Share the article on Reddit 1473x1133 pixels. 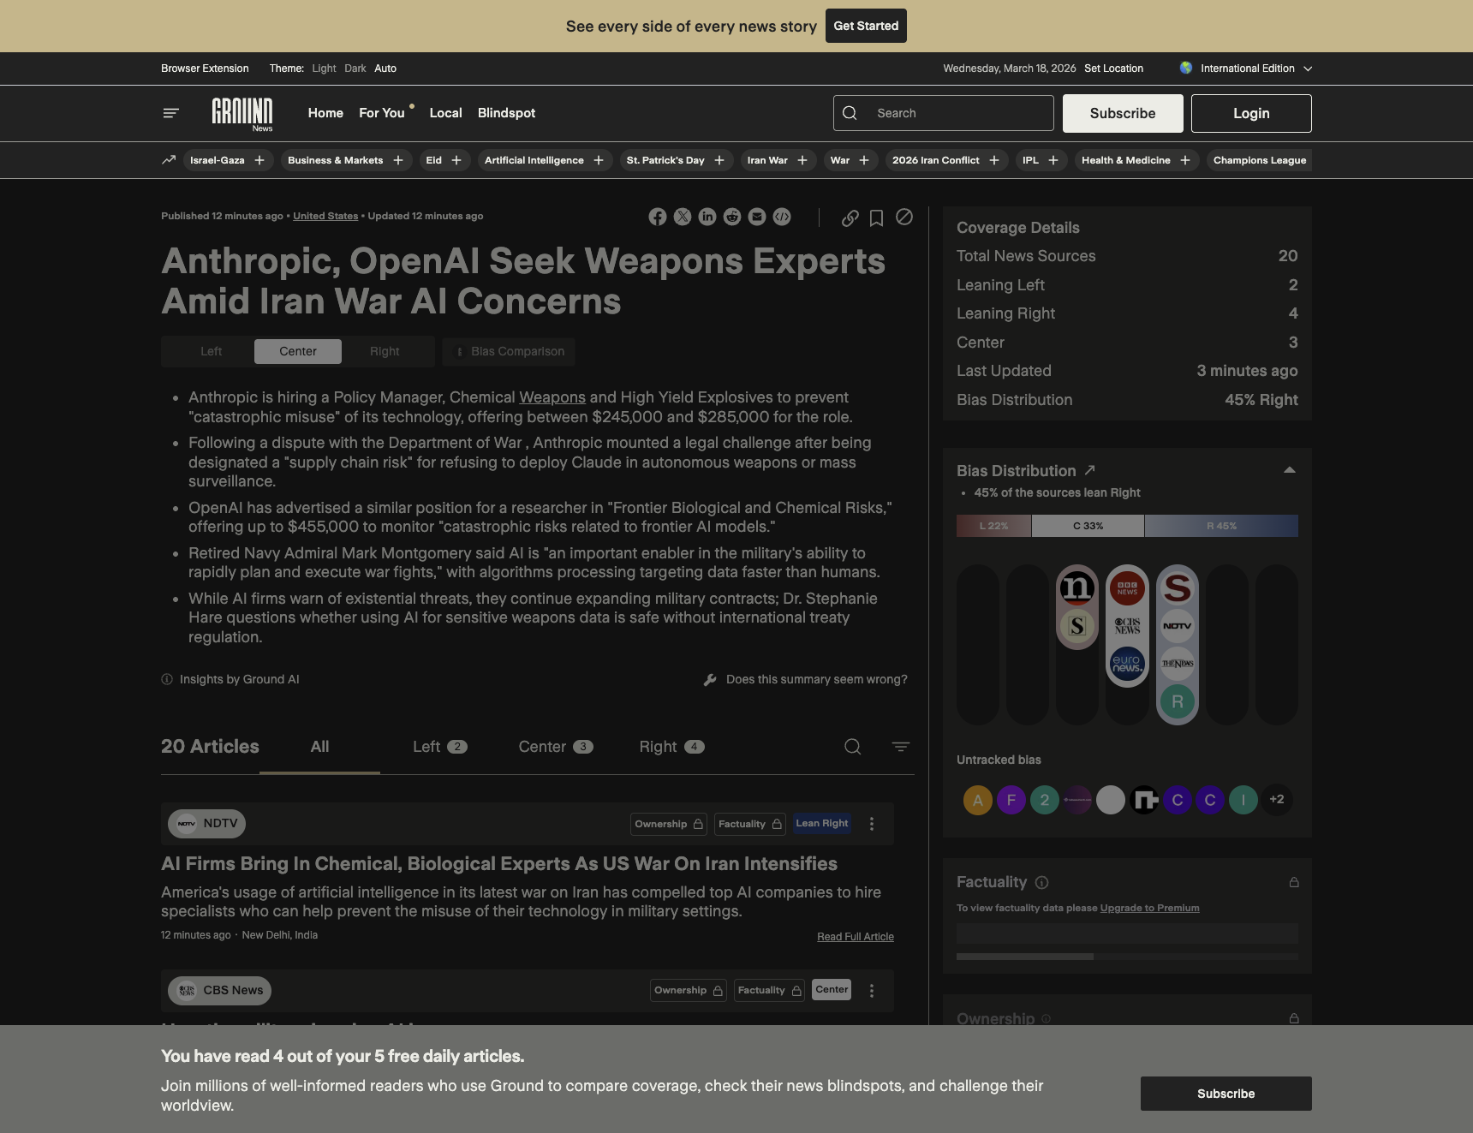coord(731,217)
